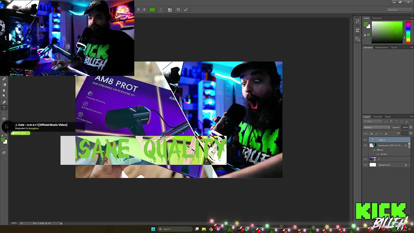
Task: Filter layers by adjustment layers
Action: pyautogui.click(x=391, y=121)
